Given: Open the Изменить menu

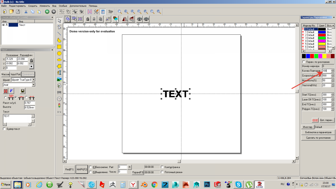Looking at the screenshot, I should click(x=45, y=6).
